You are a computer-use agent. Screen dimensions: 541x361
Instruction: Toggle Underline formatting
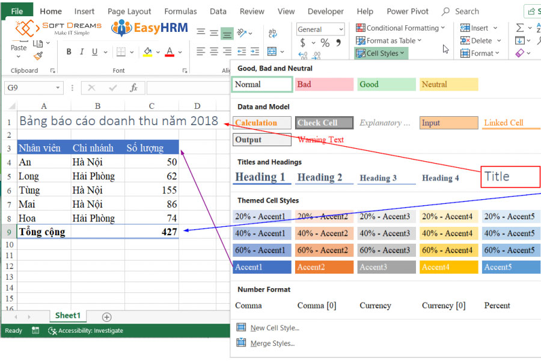95,52
